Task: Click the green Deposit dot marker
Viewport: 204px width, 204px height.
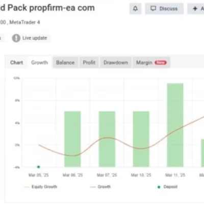Action: click(x=39, y=167)
